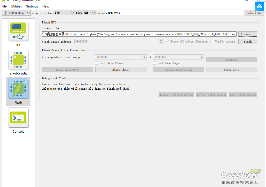Click the blue cloud icon at top right

coord(259,6)
